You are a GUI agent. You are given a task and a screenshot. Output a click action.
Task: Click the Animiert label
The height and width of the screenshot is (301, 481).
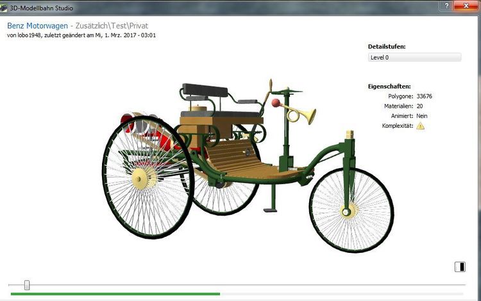coord(402,116)
